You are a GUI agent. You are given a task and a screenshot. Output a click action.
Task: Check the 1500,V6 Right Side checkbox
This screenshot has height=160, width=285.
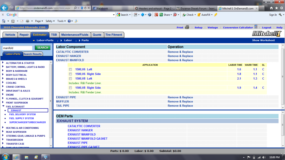[70, 74]
